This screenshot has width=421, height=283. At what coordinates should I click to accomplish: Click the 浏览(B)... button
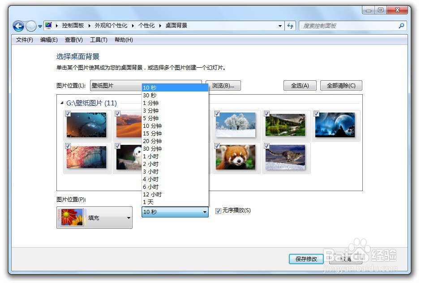point(223,86)
